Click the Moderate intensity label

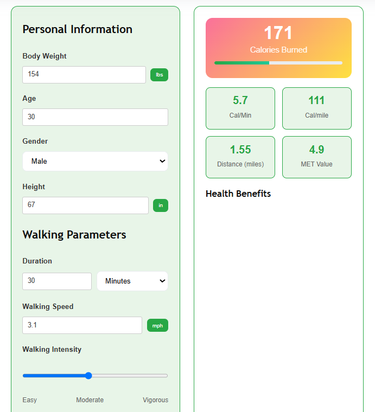pos(90,400)
